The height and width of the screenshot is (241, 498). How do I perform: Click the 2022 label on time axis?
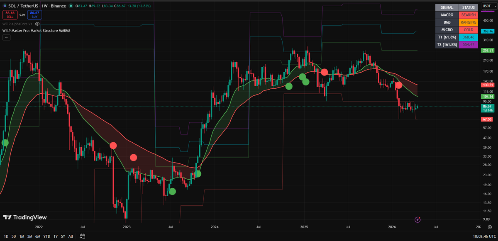tap(39, 227)
